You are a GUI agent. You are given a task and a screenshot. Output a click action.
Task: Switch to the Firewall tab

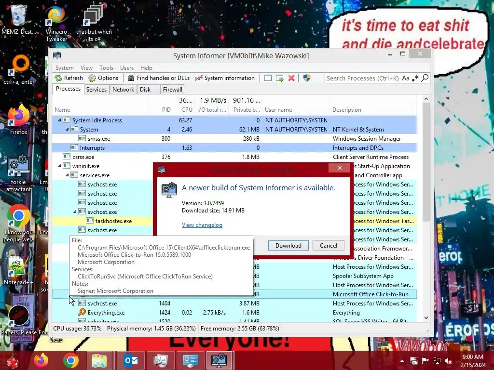tap(172, 89)
